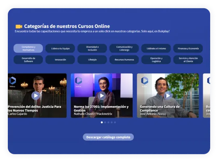Choose the Innovación category

pos(60,60)
